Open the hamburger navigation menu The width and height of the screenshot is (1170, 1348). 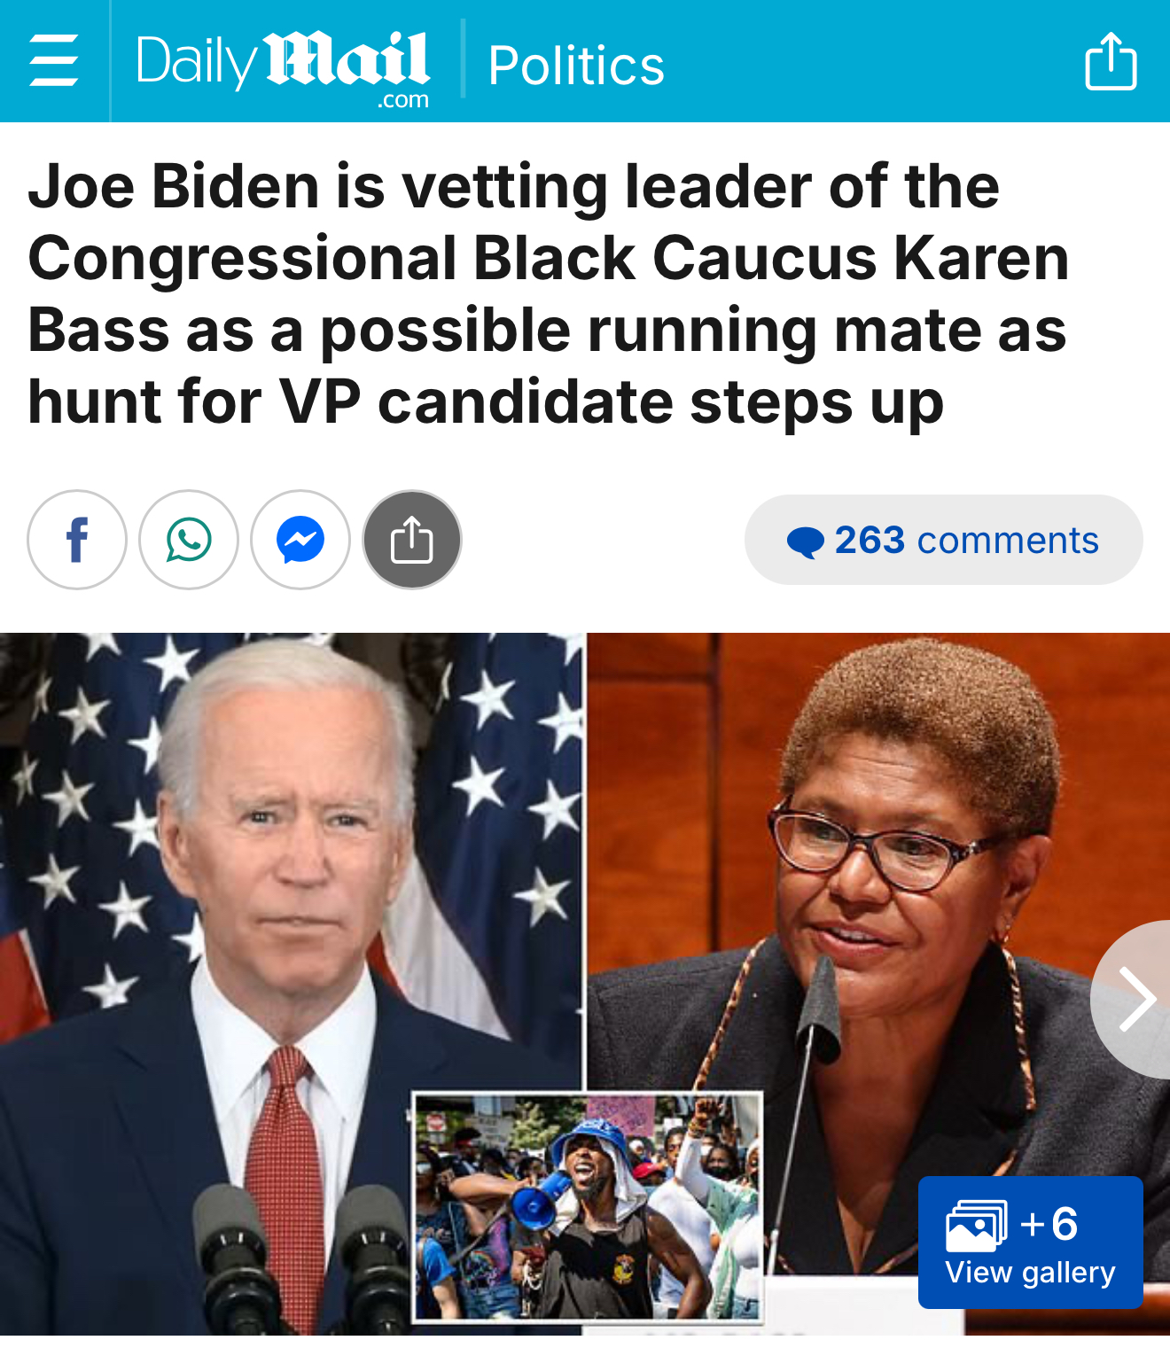54,61
